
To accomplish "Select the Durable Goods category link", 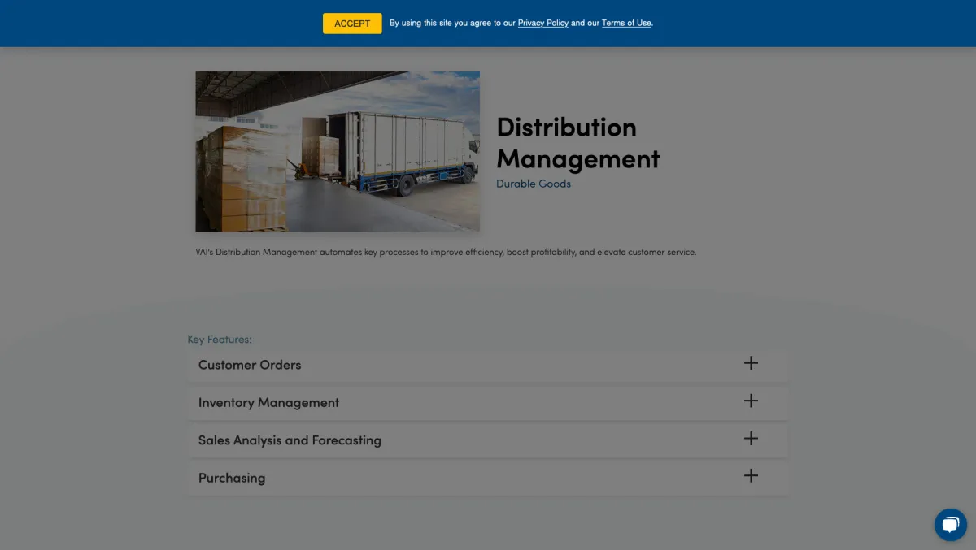I will pyautogui.click(x=534, y=184).
